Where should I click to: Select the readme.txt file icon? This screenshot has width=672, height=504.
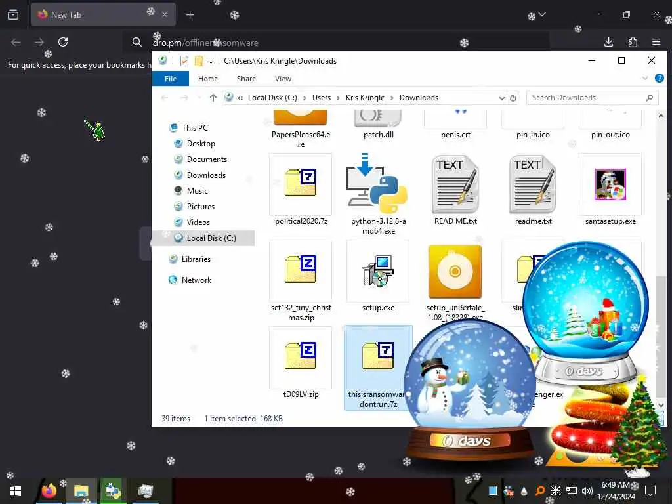[533, 184]
